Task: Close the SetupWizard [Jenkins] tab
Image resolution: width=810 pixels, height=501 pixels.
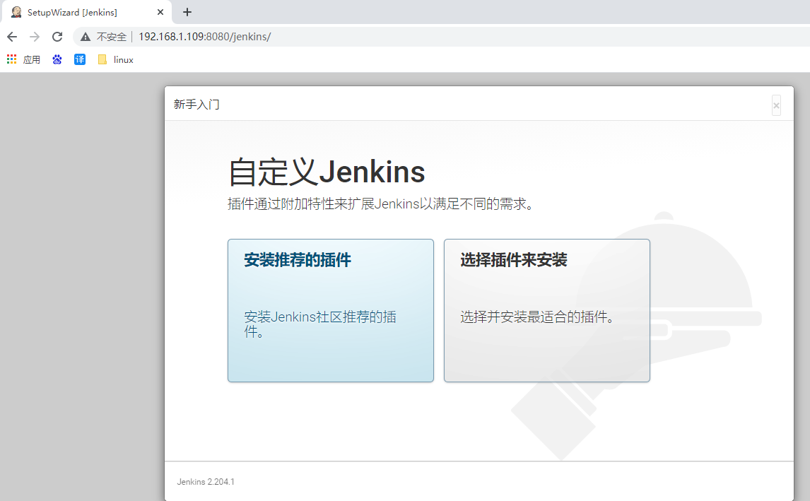Action: [x=160, y=12]
